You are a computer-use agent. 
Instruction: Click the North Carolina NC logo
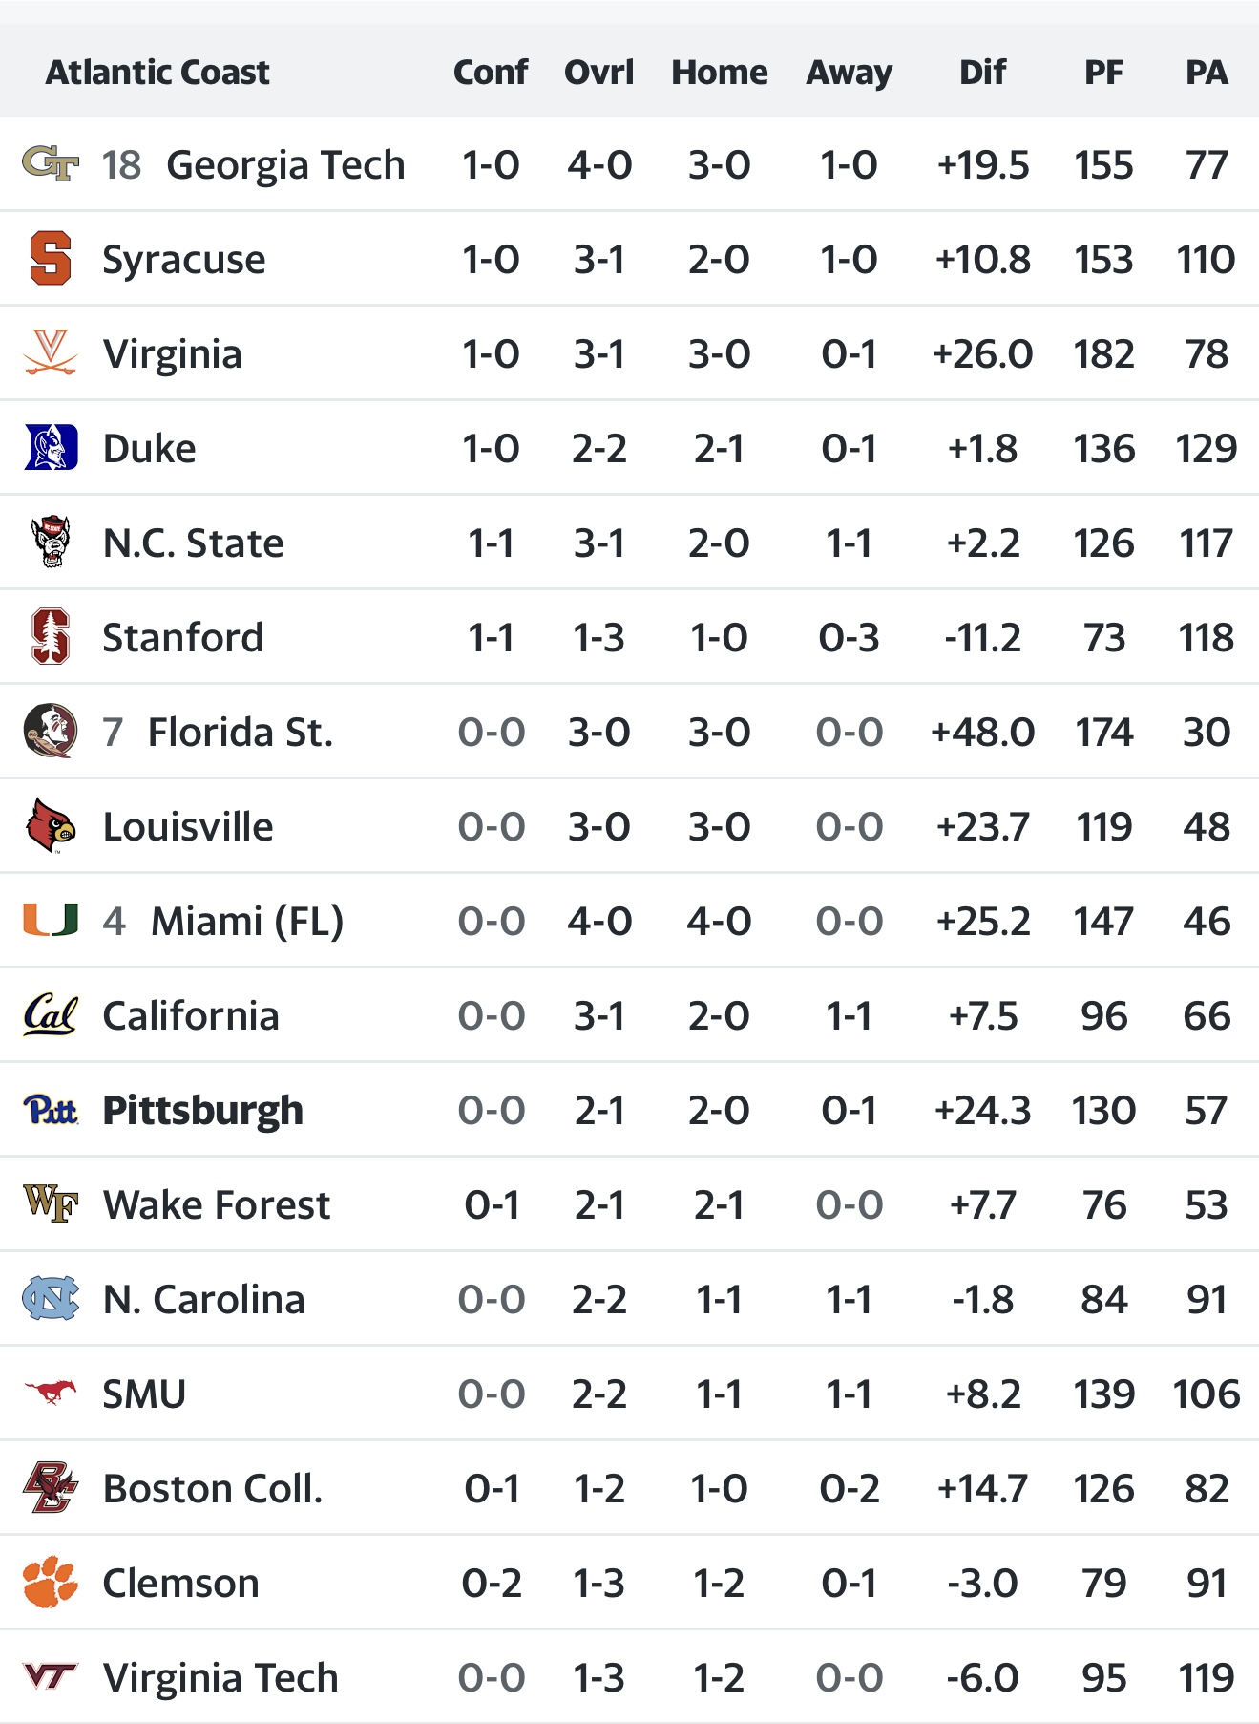[x=51, y=1299]
